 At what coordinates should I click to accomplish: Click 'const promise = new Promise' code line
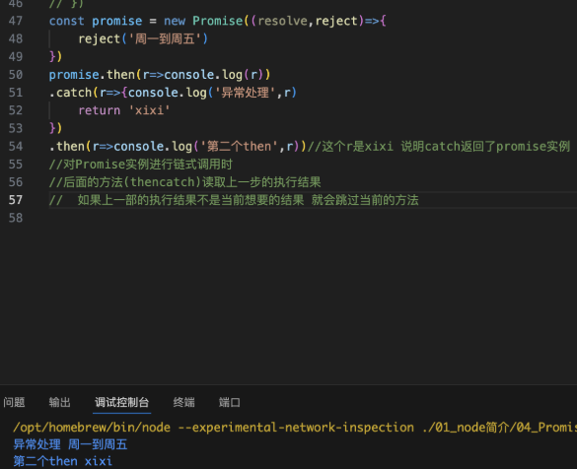coord(217,21)
